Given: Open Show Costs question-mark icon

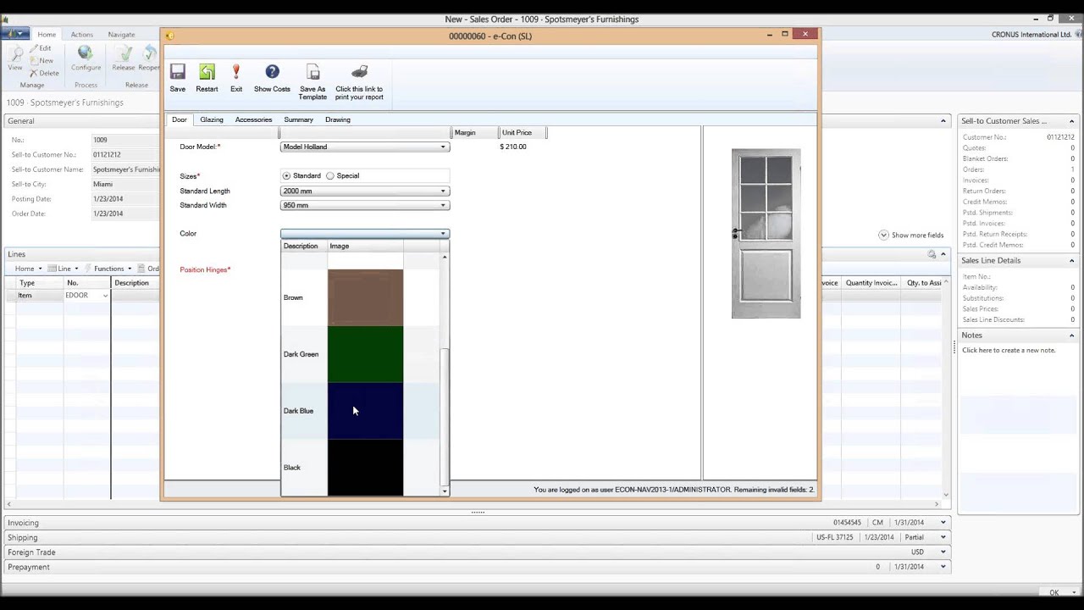Looking at the screenshot, I should tap(272, 72).
